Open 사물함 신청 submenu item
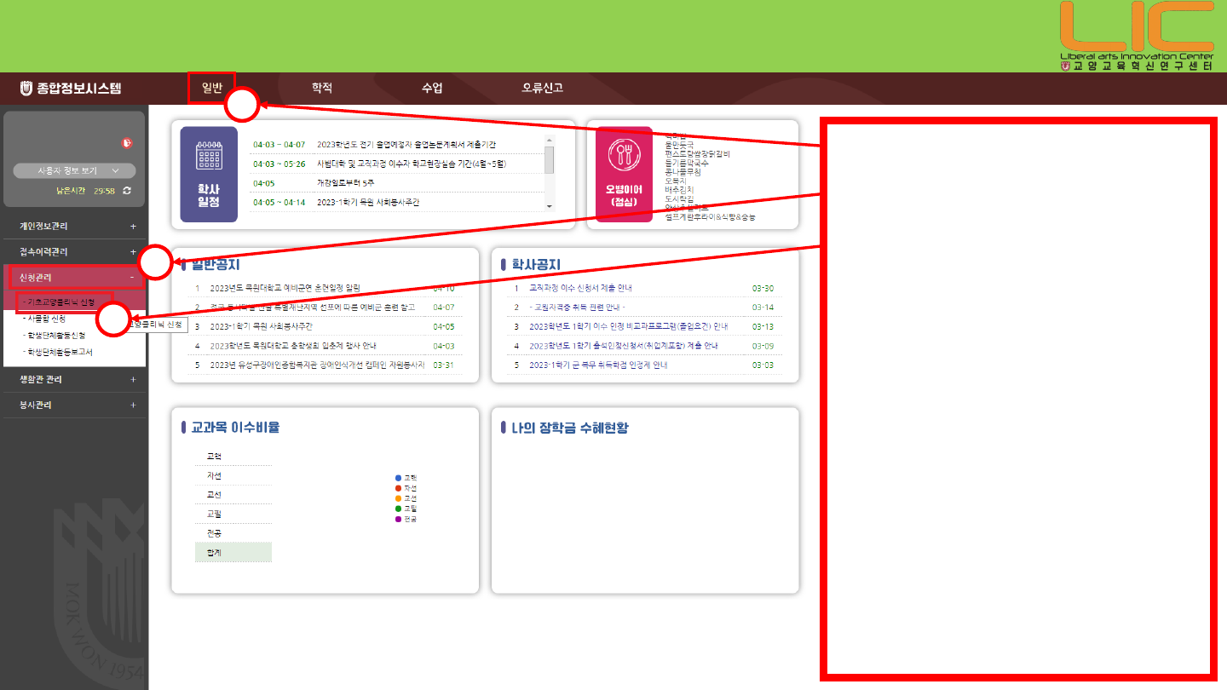The height and width of the screenshot is (690, 1227). [x=46, y=319]
